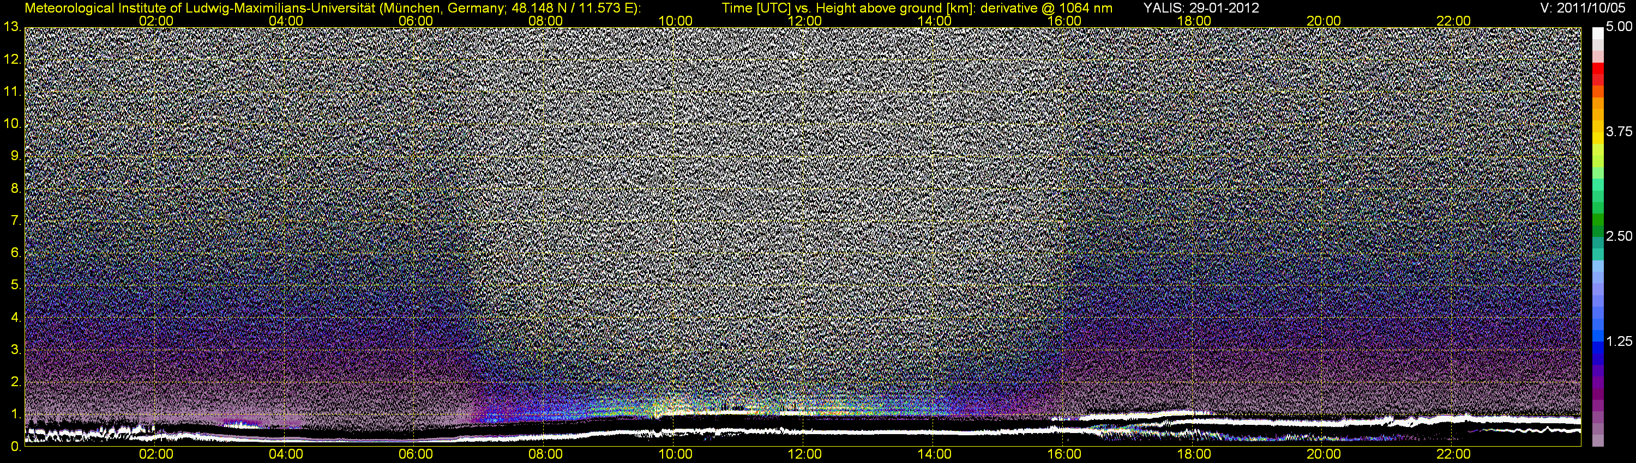The image size is (1636, 463).
Task: Click the '22:00' label on the top time axis
Action: click(x=1454, y=21)
